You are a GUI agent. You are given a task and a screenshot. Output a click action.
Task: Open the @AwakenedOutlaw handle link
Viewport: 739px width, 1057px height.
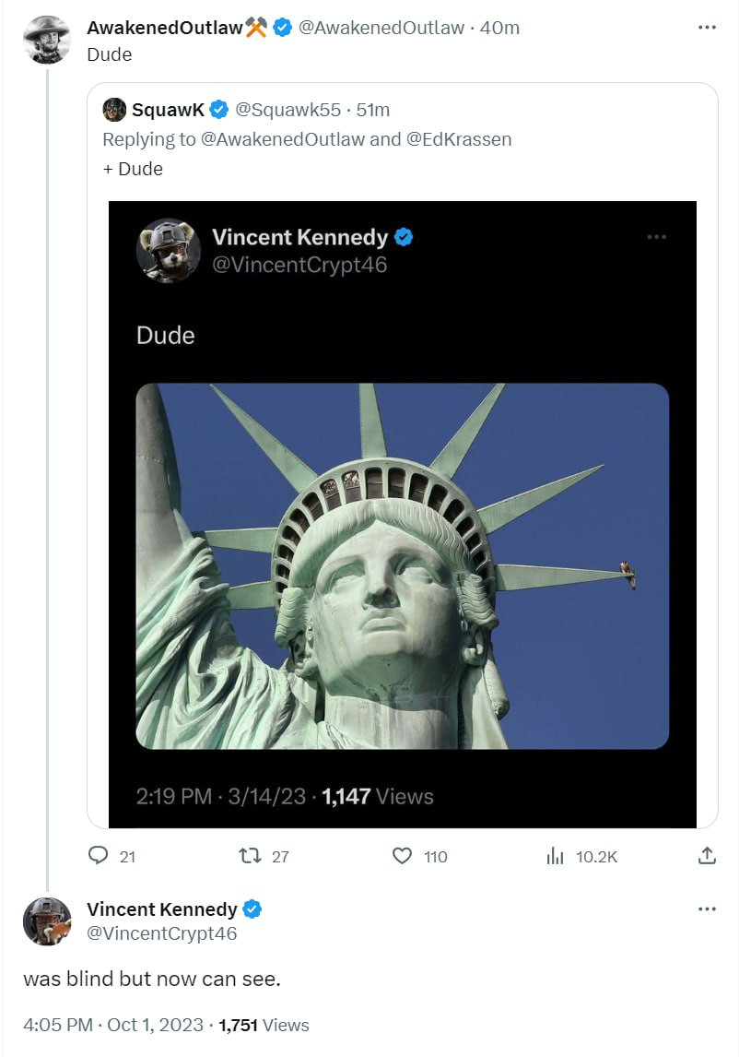pos(381,28)
